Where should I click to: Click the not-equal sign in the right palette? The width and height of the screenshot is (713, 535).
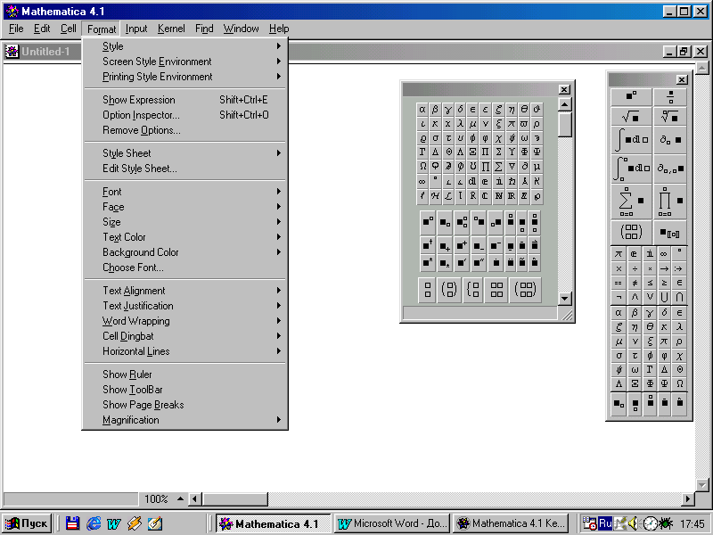point(635,283)
